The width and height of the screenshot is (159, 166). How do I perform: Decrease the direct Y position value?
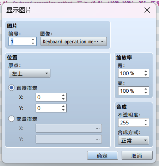pyautogui.click(x=63, y=110)
